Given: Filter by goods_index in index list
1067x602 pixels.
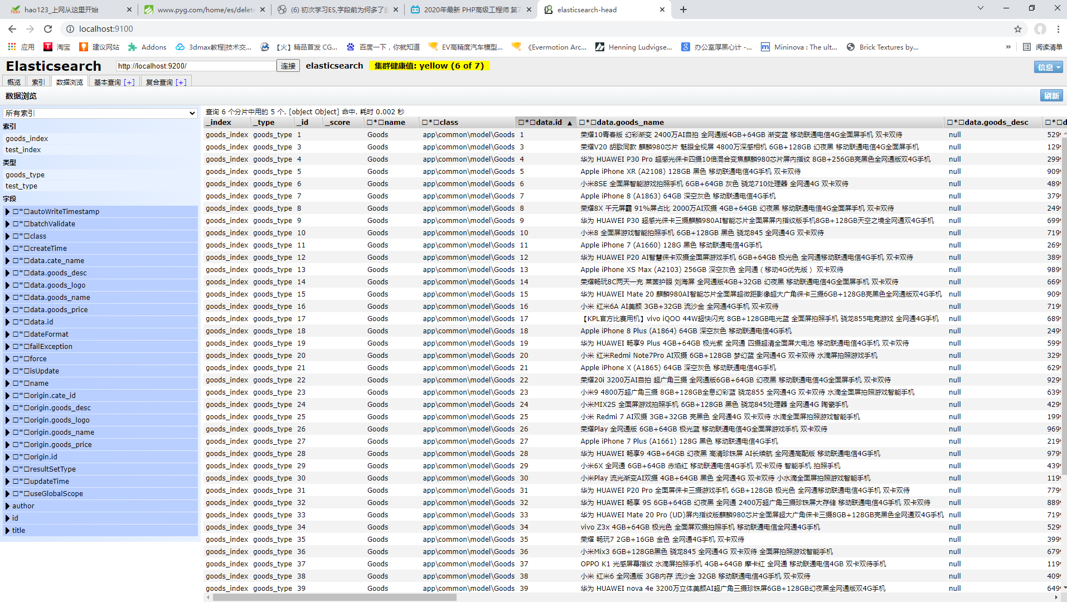Looking at the screenshot, I should (27, 138).
